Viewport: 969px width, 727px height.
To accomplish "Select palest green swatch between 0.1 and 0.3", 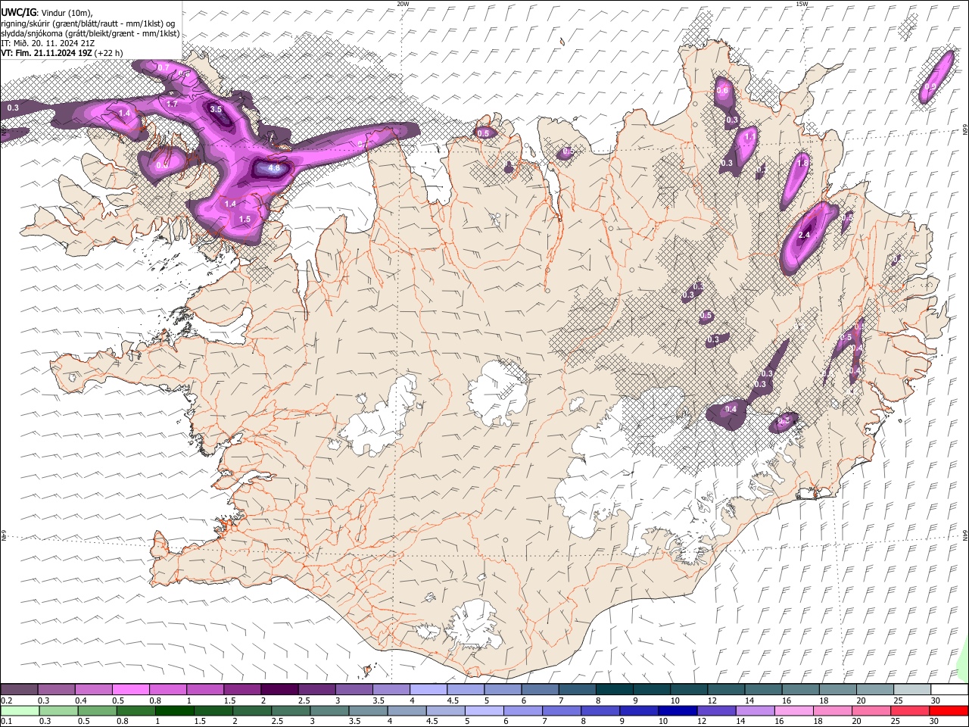I will tap(19, 710).
